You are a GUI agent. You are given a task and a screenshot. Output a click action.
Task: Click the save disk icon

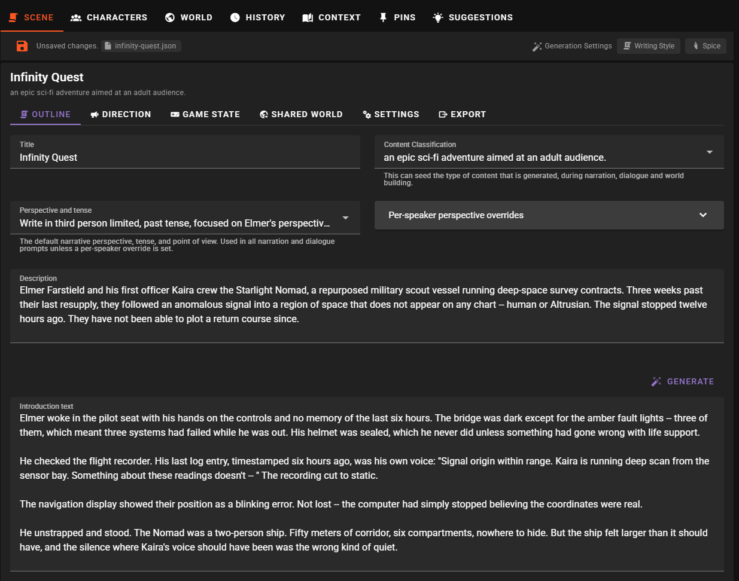[22, 46]
